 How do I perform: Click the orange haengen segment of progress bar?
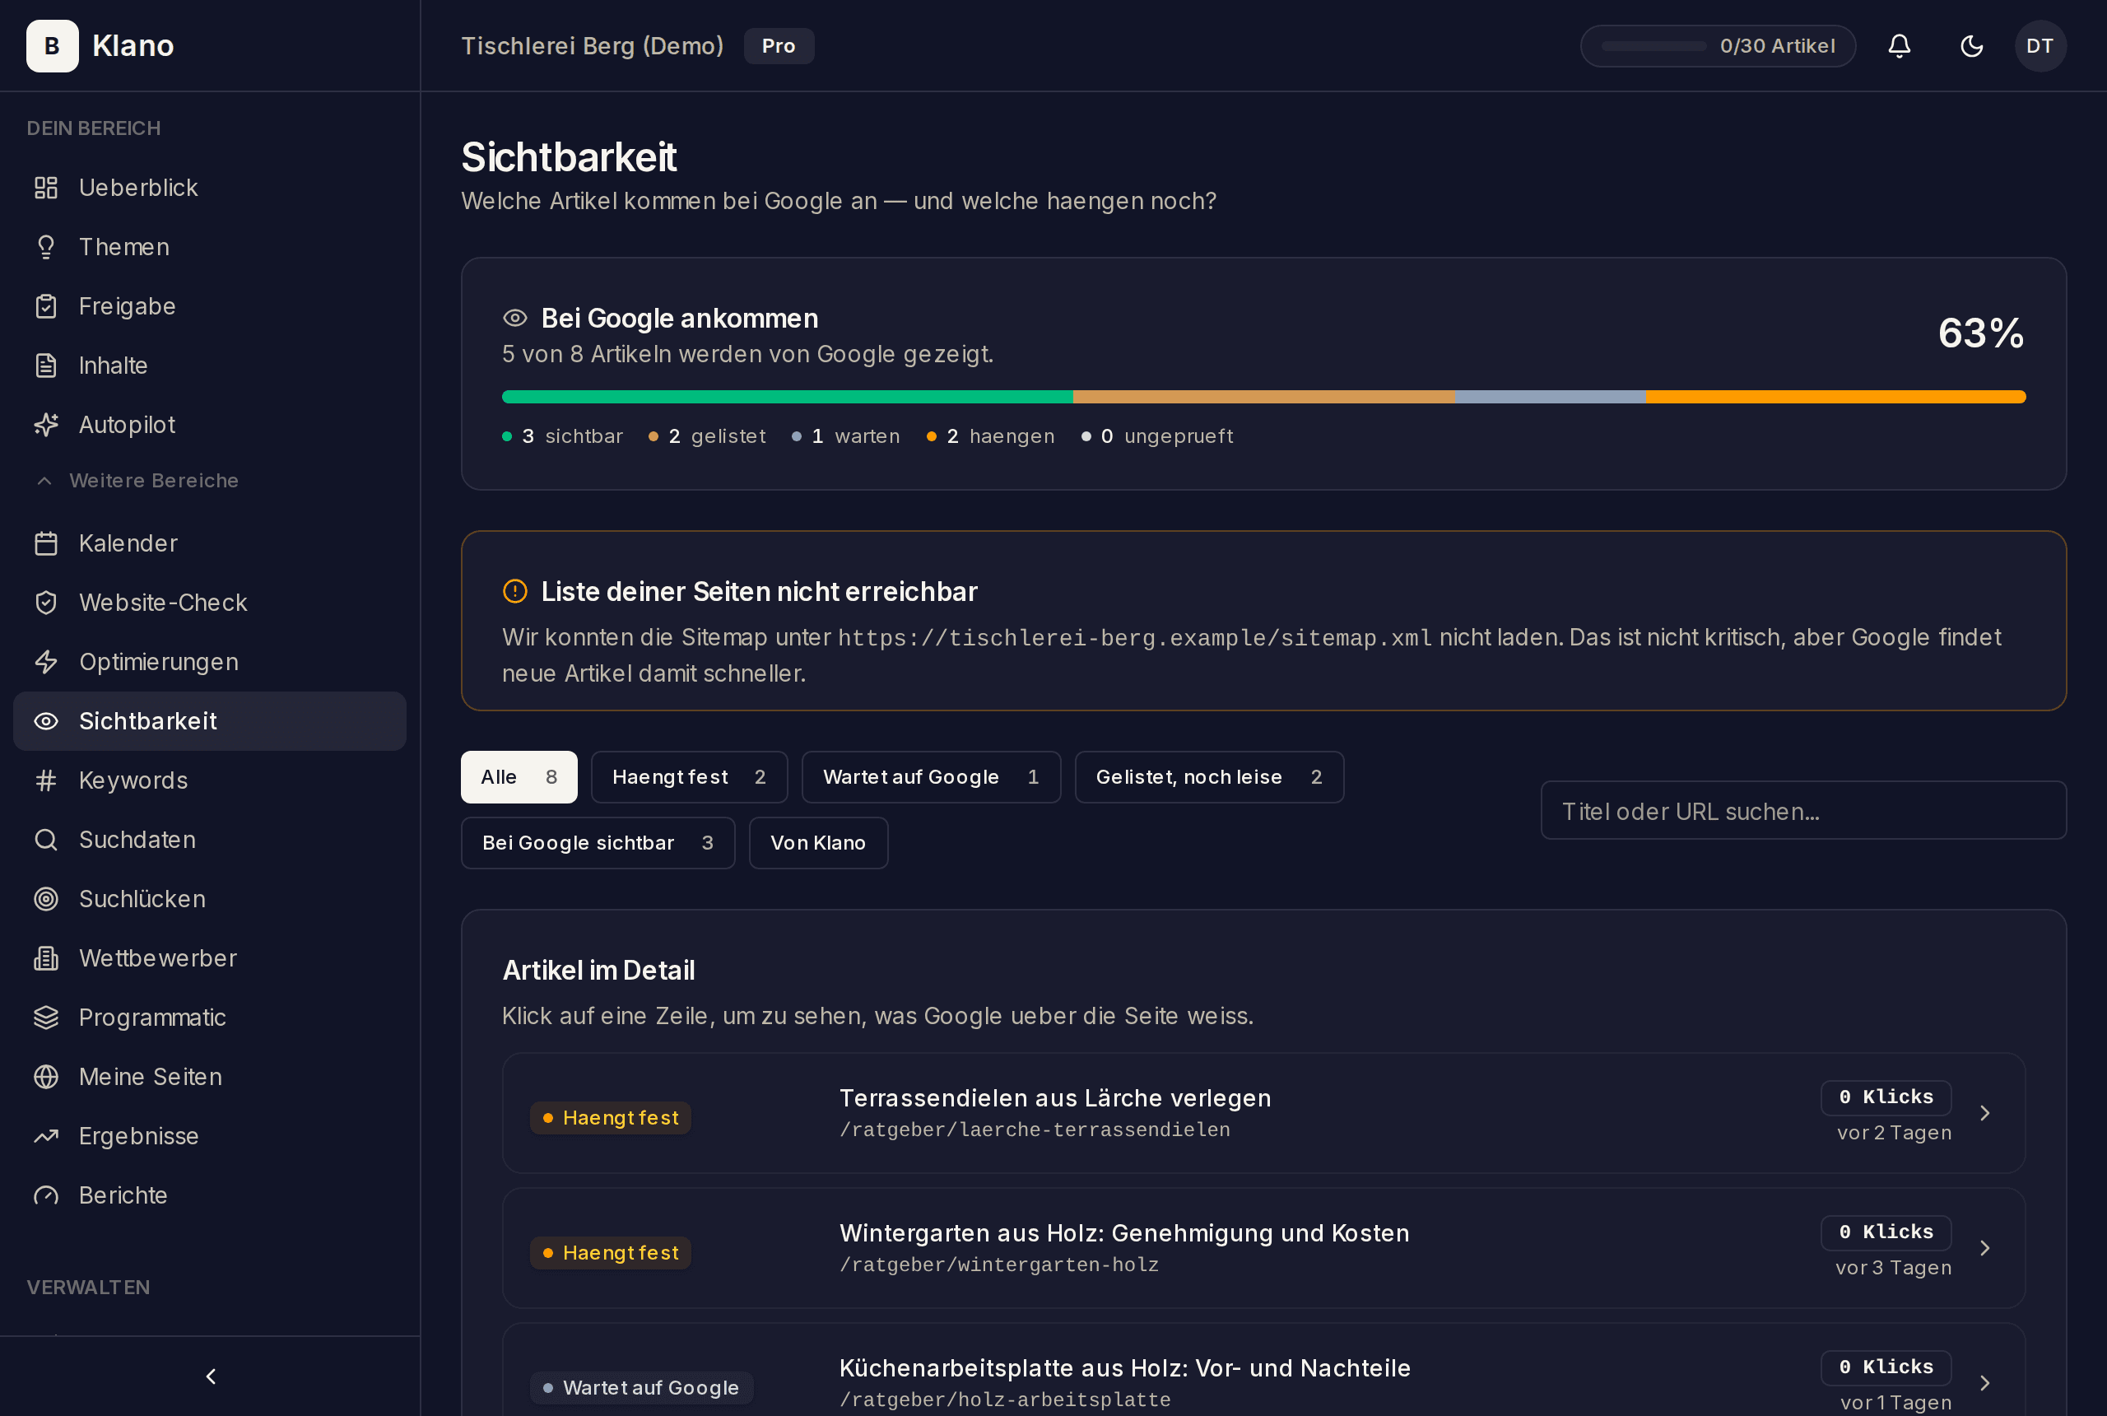pos(1835,398)
